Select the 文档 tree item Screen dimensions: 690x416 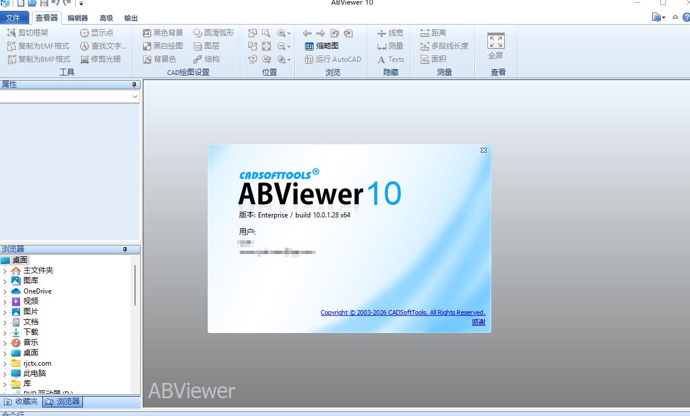point(31,322)
